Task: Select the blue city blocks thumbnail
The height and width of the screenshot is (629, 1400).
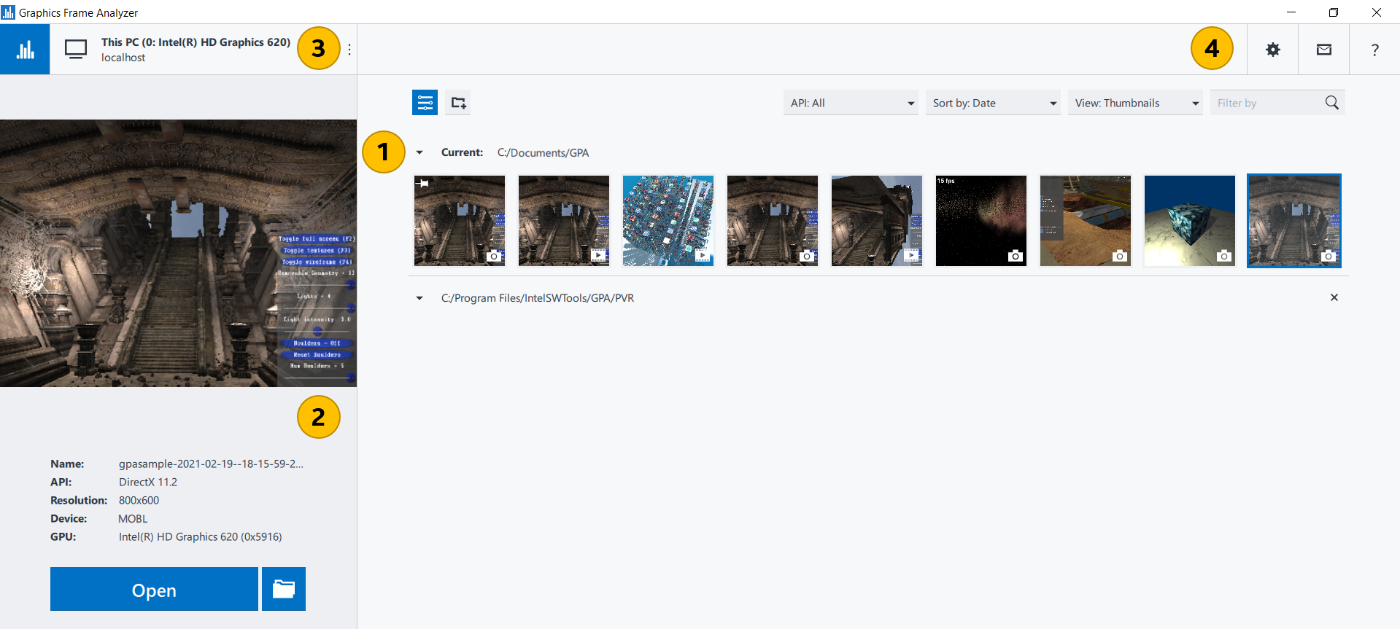Action: tap(668, 221)
